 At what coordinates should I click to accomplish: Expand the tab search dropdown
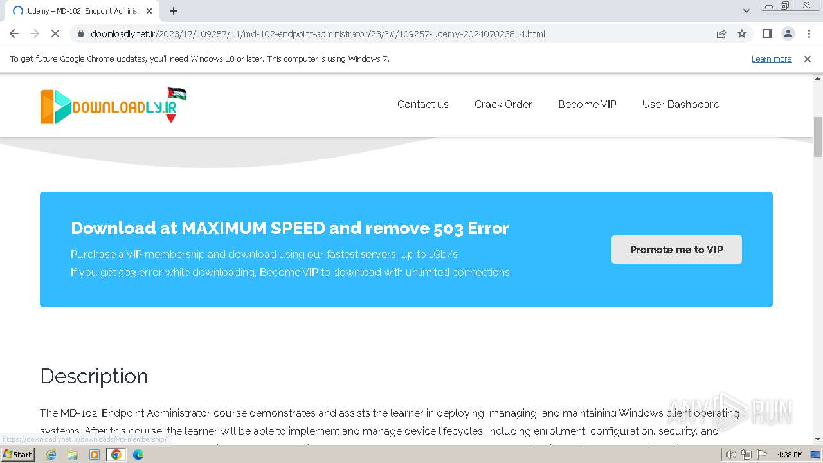click(746, 11)
